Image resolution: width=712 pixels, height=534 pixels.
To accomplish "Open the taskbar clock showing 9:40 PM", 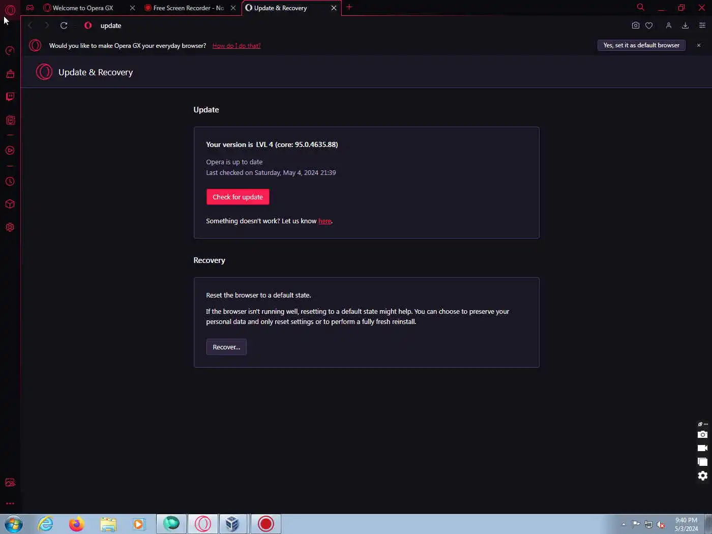I will [686, 524].
